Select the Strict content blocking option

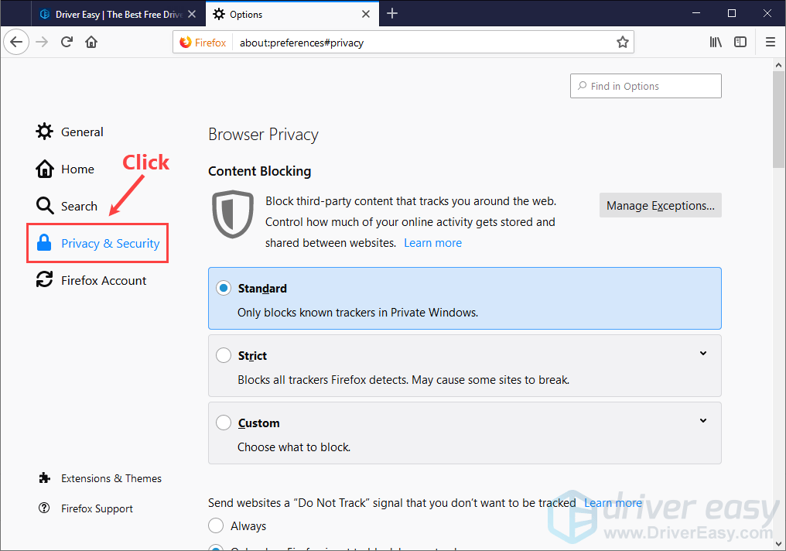pyautogui.click(x=224, y=354)
